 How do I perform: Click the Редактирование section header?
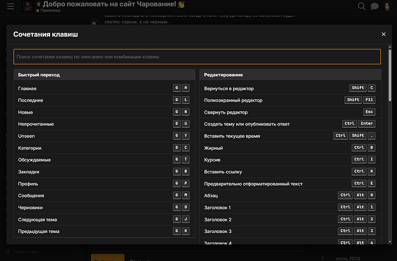(x=290, y=75)
